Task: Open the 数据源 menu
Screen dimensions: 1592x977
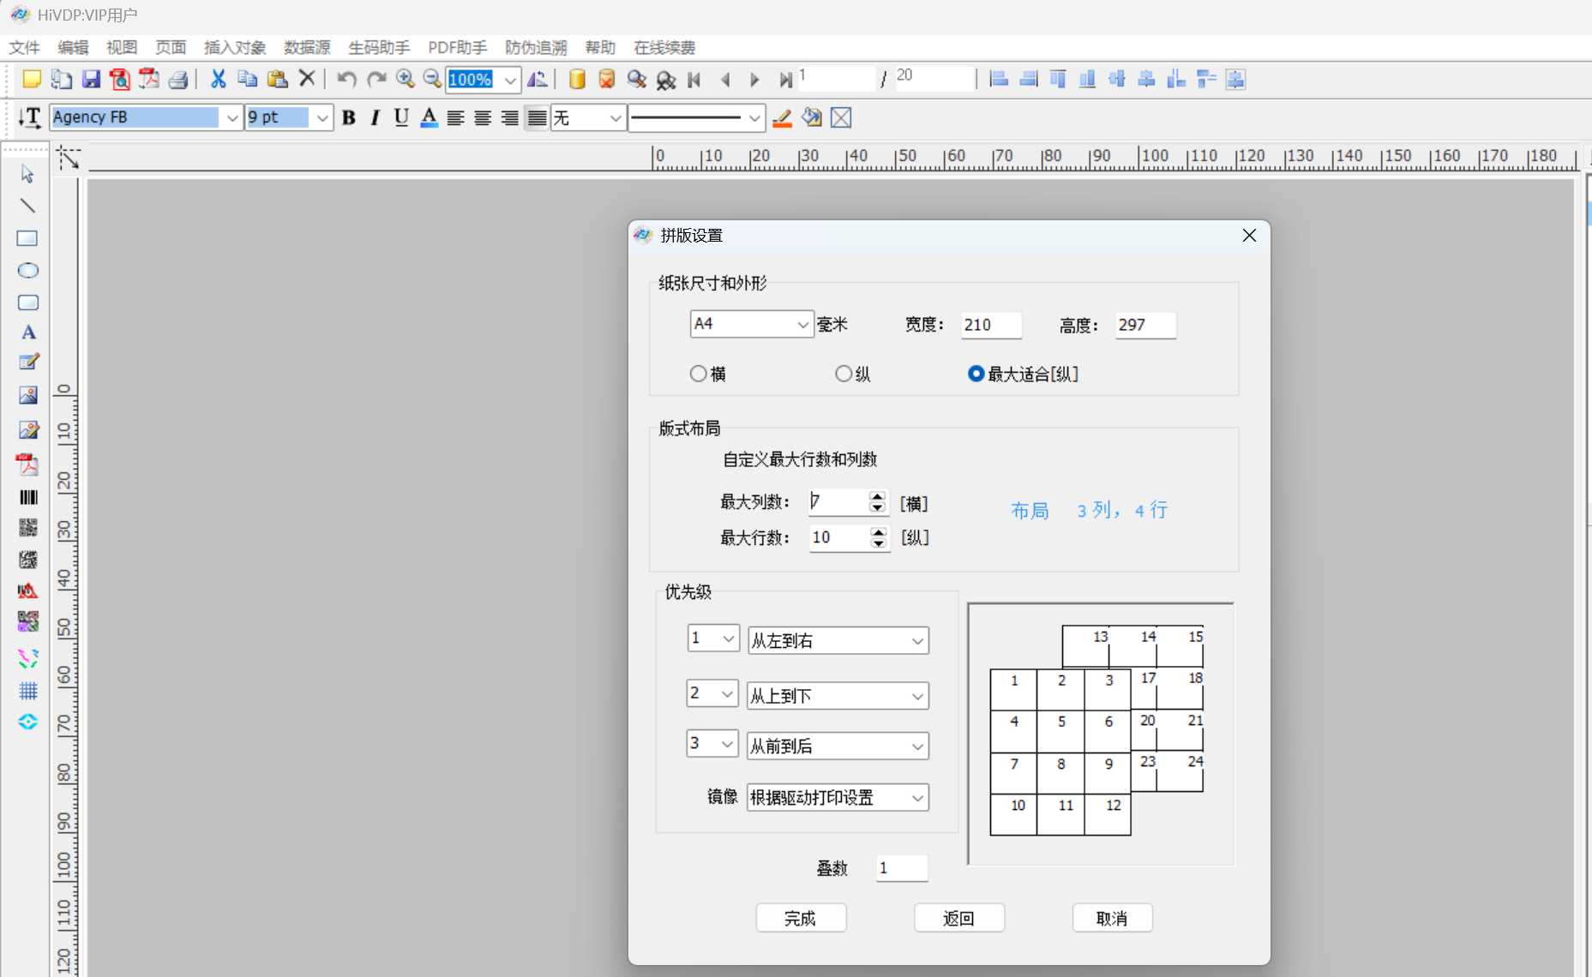Action: click(307, 48)
